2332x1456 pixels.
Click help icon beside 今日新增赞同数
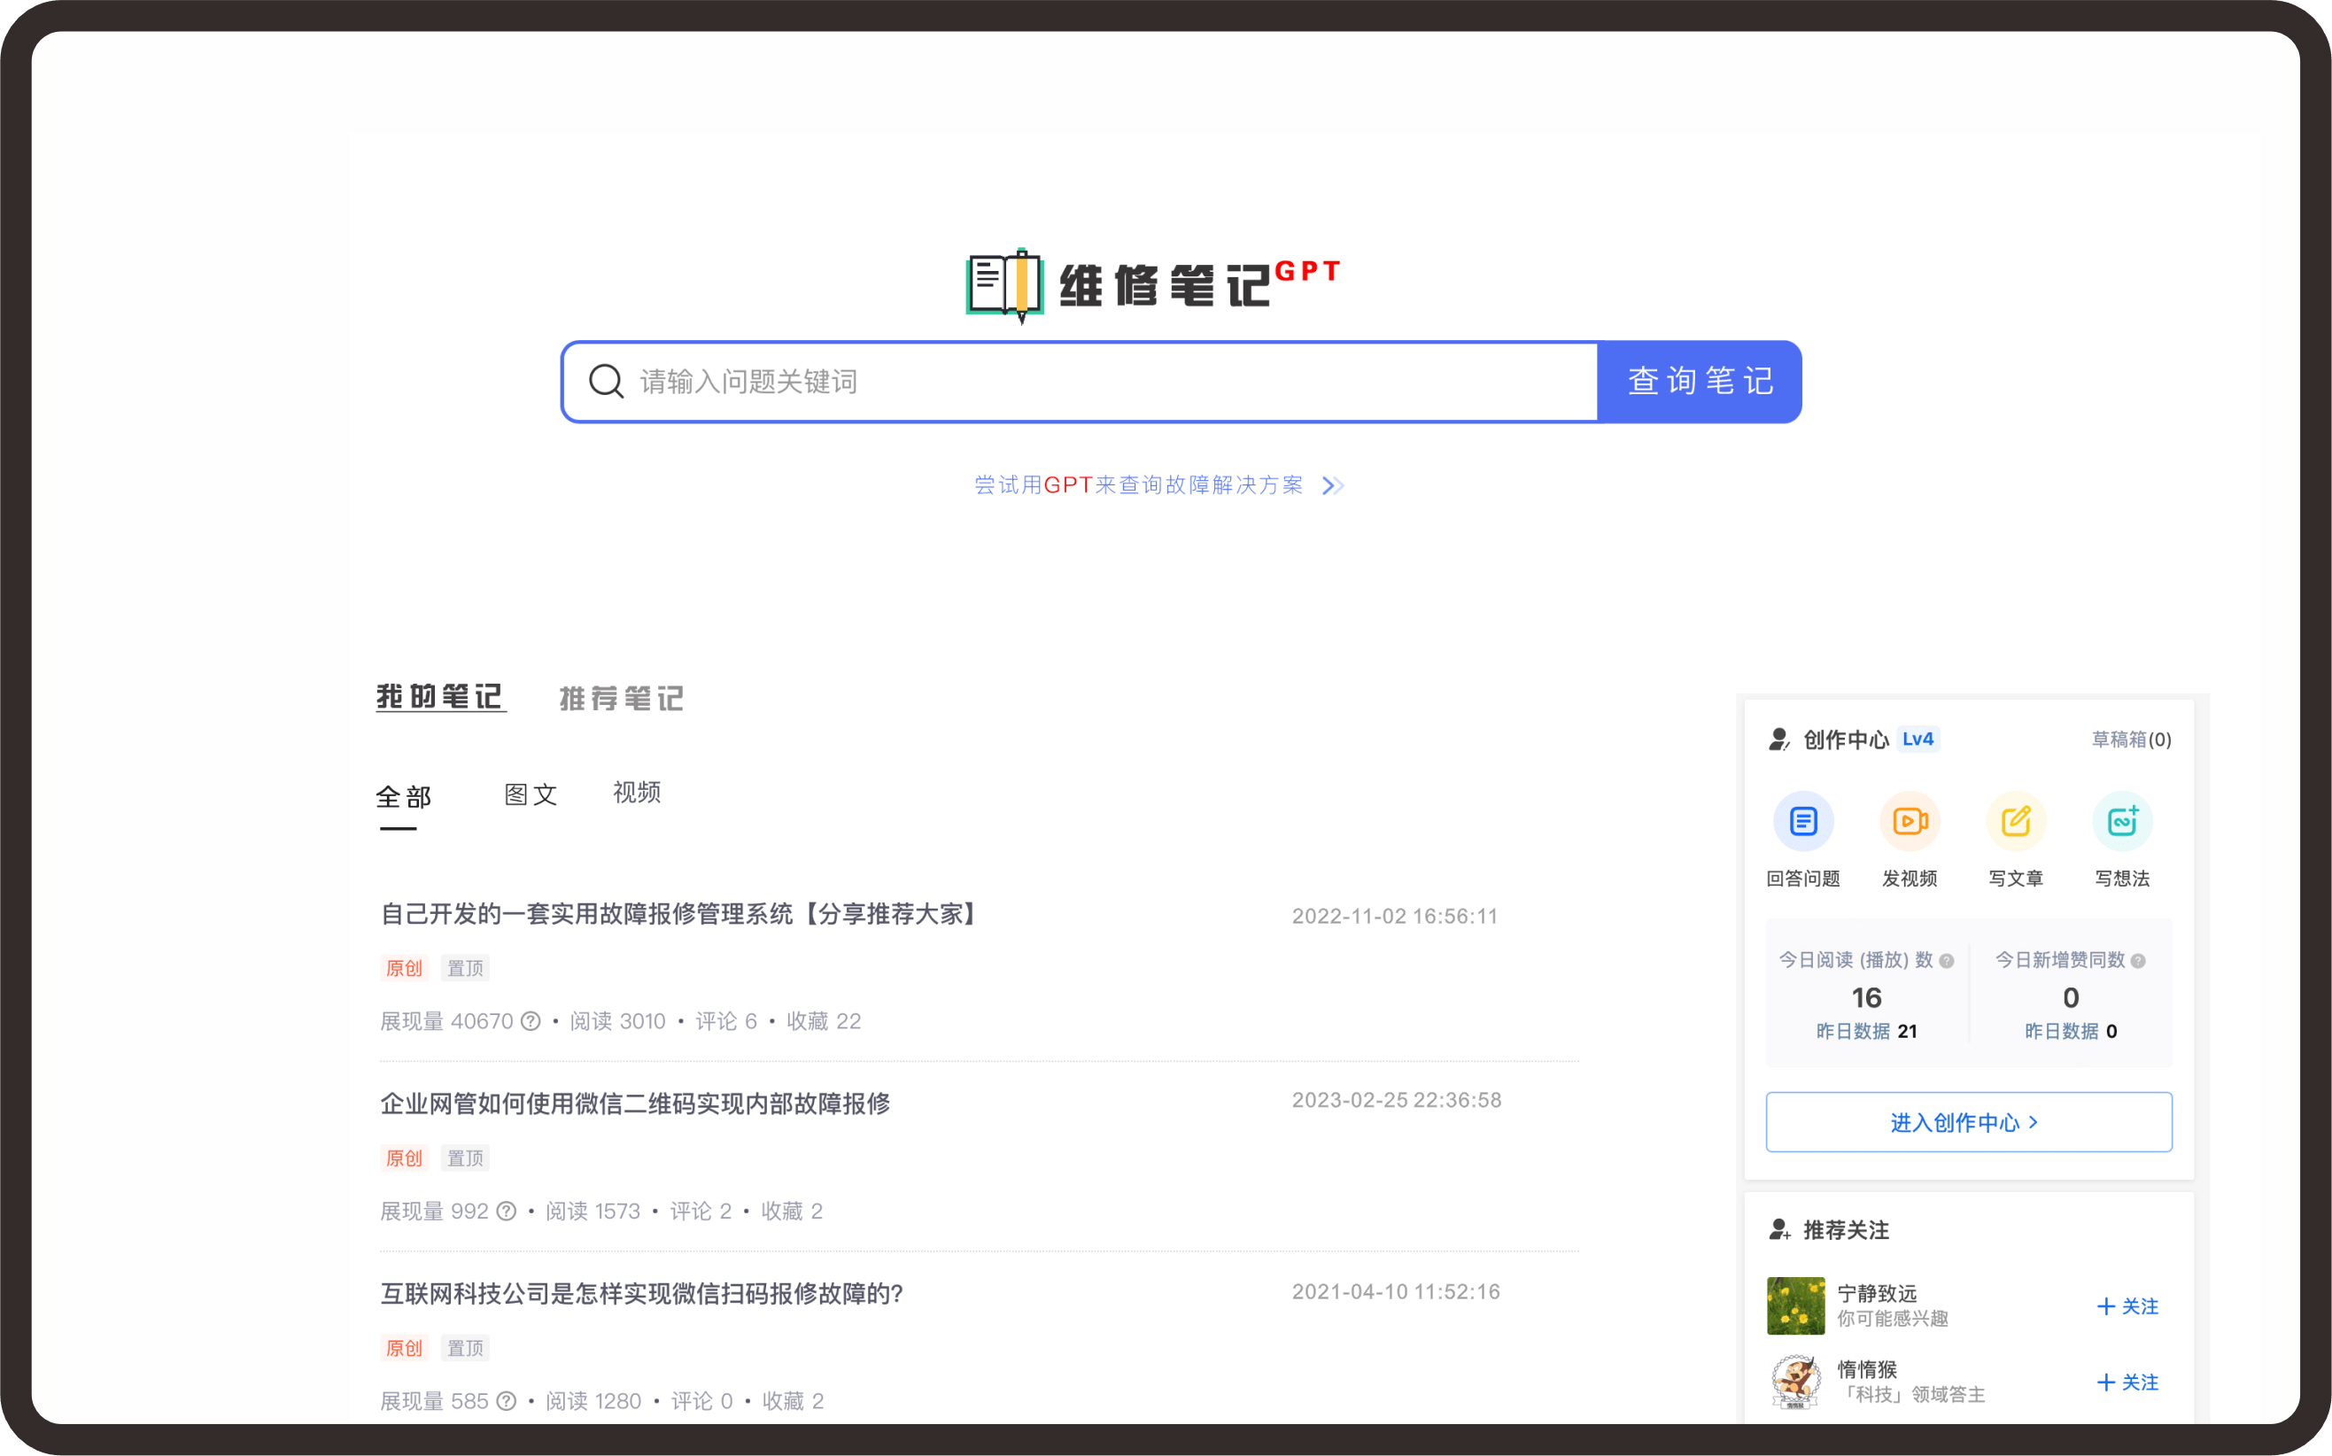pyautogui.click(x=2138, y=961)
